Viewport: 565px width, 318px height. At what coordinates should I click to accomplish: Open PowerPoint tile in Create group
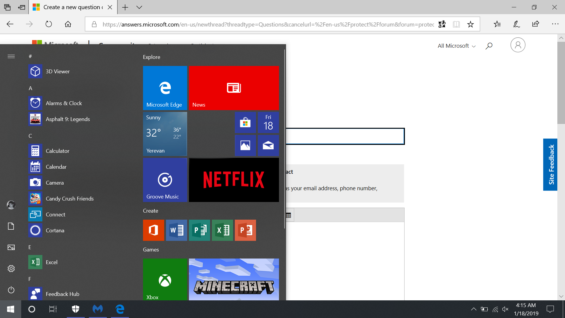pyautogui.click(x=245, y=230)
